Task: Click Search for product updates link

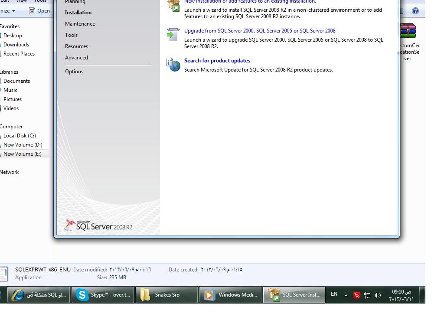Action: pos(217,61)
